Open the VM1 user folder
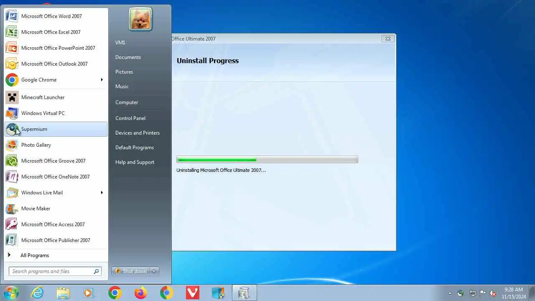Screen dimensions: 535x301 coord(140,43)
